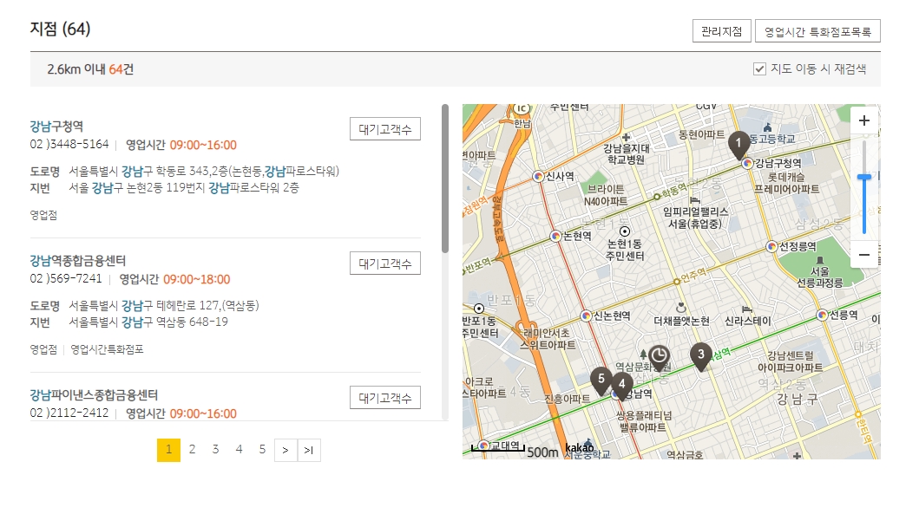Select map marker 3 near 역삼역
This screenshot has width=919, height=527.
click(x=700, y=355)
